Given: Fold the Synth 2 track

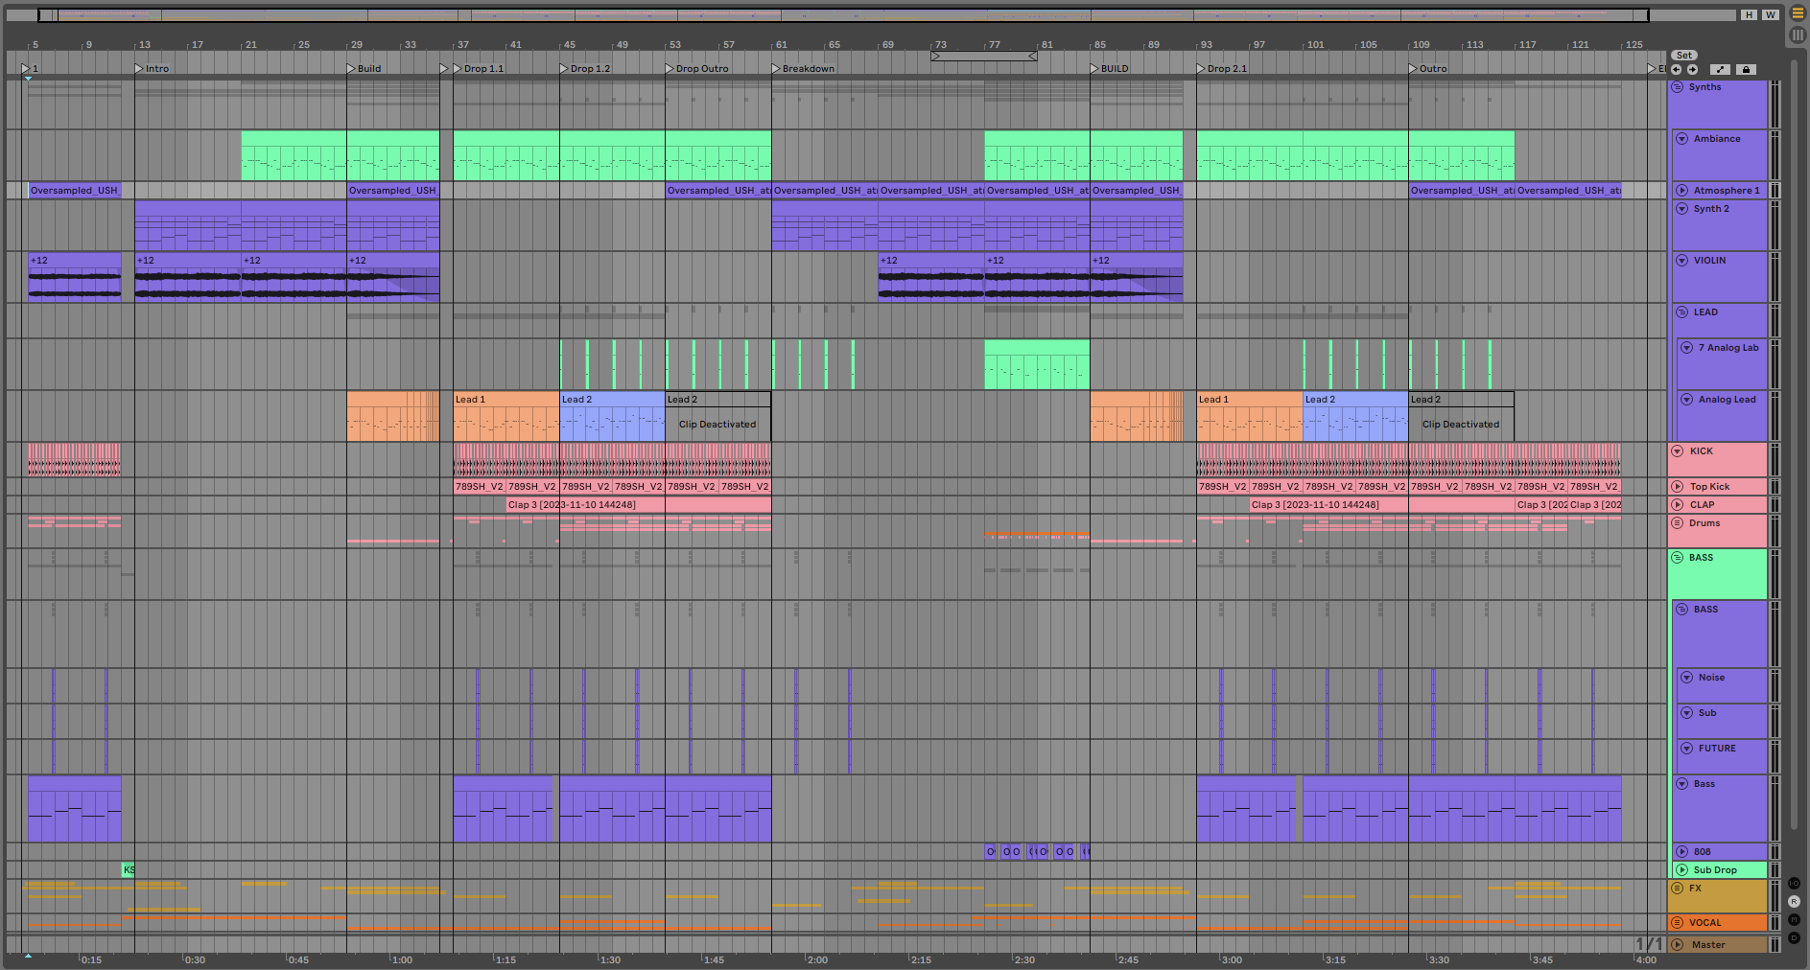Looking at the screenshot, I should (1681, 209).
